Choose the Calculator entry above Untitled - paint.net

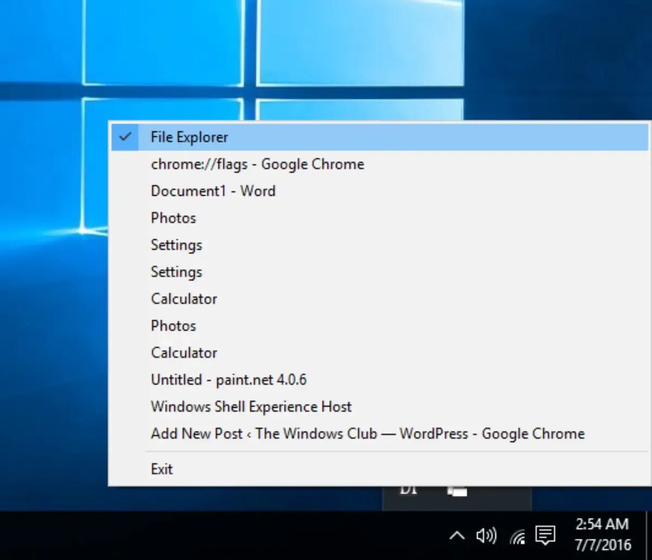pos(380,352)
